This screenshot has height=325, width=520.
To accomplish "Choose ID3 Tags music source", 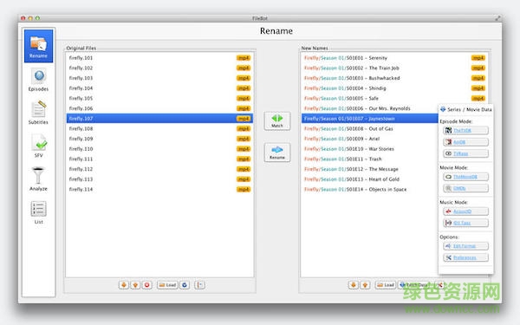I will [465, 223].
